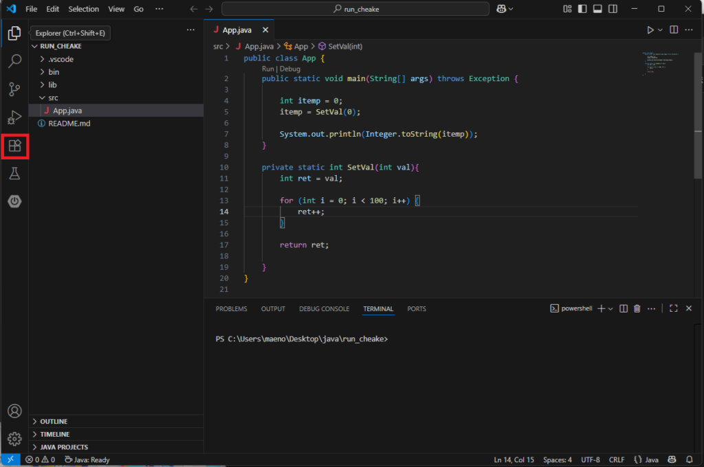Run the Java file with the play icon
This screenshot has height=467, width=704.
click(x=650, y=30)
